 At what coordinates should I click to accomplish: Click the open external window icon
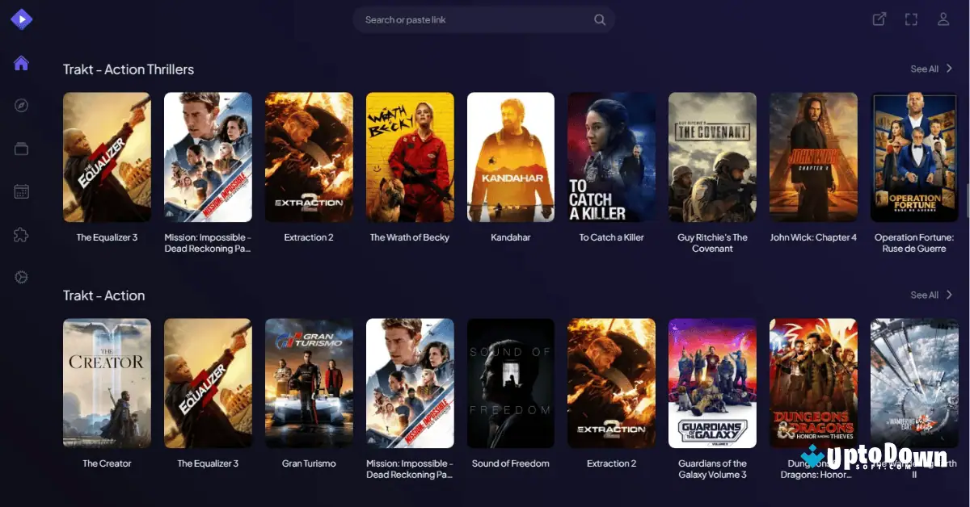[x=879, y=19]
